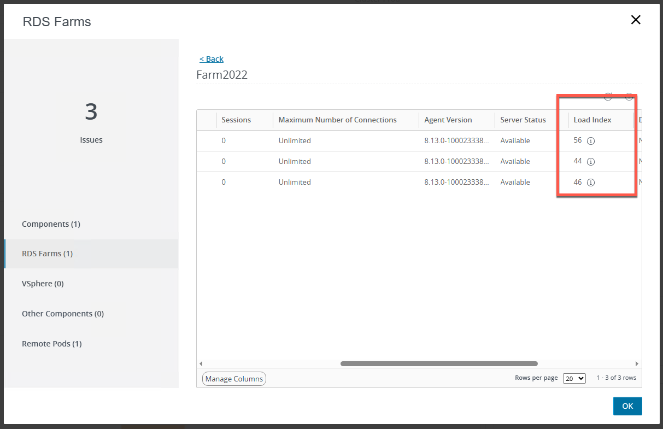Select Components (1) in the sidebar
This screenshot has width=663, height=429.
point(51,224)
